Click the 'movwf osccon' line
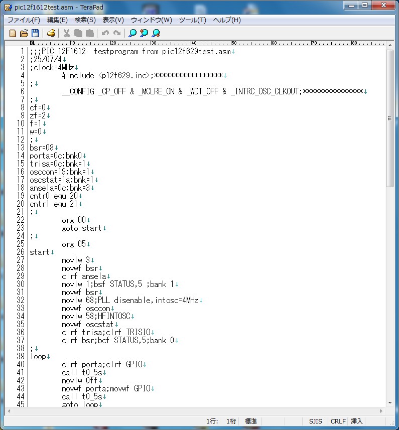Viewport: 399px width, 430px height. pos(86,309)
